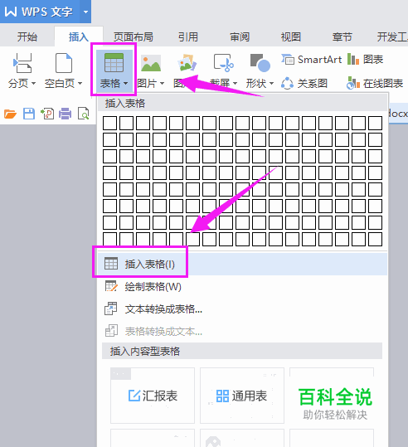
Task: Choose the 通用表 table template
Action: 242,396
